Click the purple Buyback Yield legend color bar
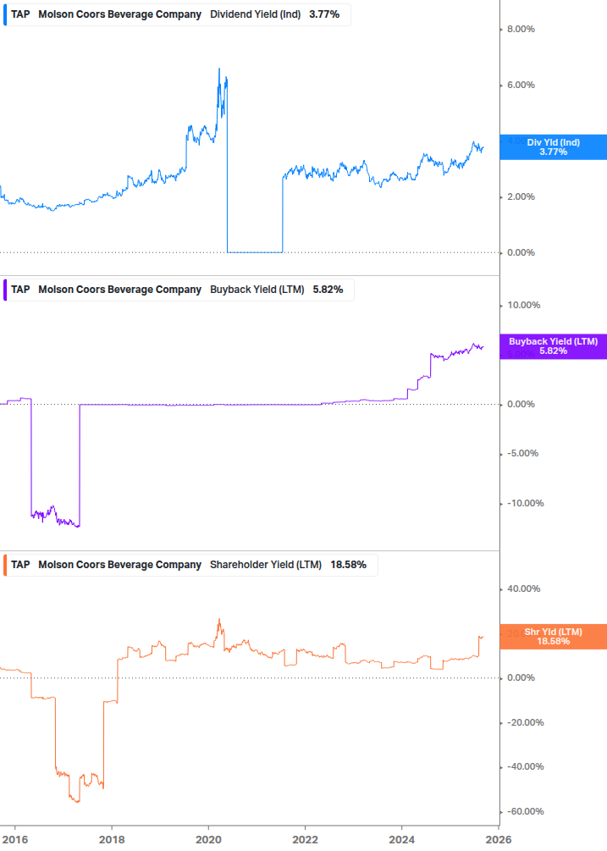 tap(5, 290)
